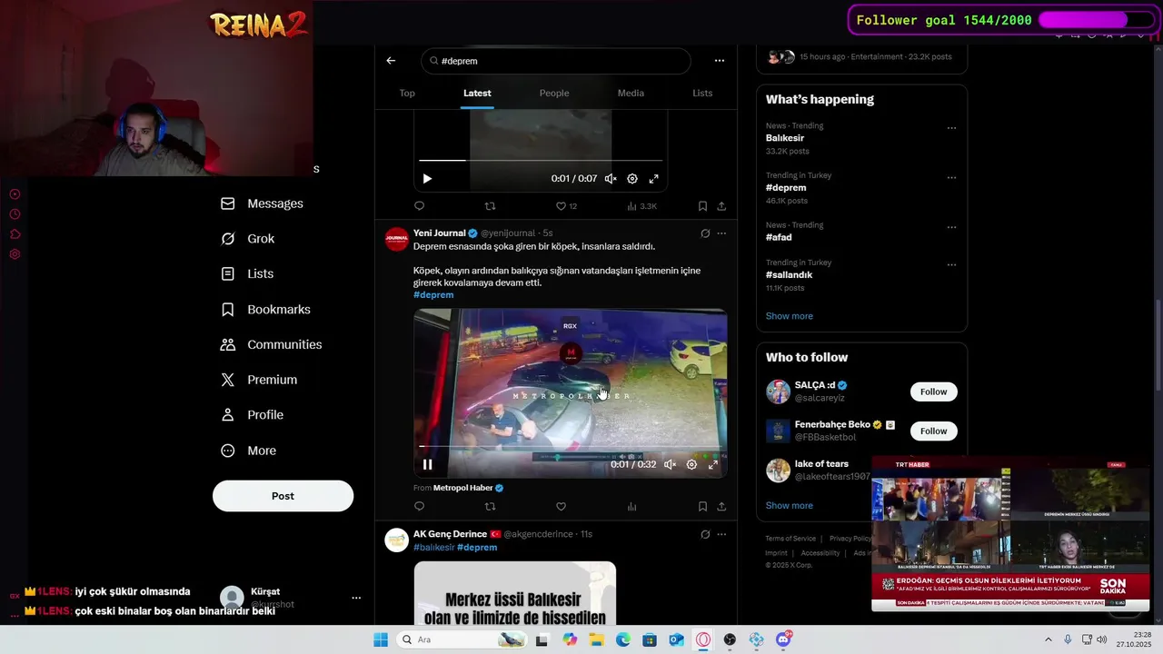This screenshot has width=1163, height=654.
Task: Switch to the Top search tab
Action: click(x=407, y=93)
